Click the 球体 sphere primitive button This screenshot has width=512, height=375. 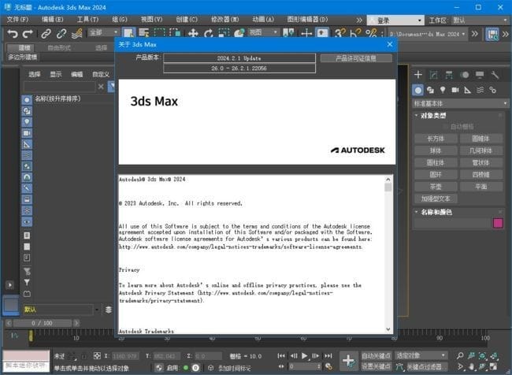[x=436, y=150]
